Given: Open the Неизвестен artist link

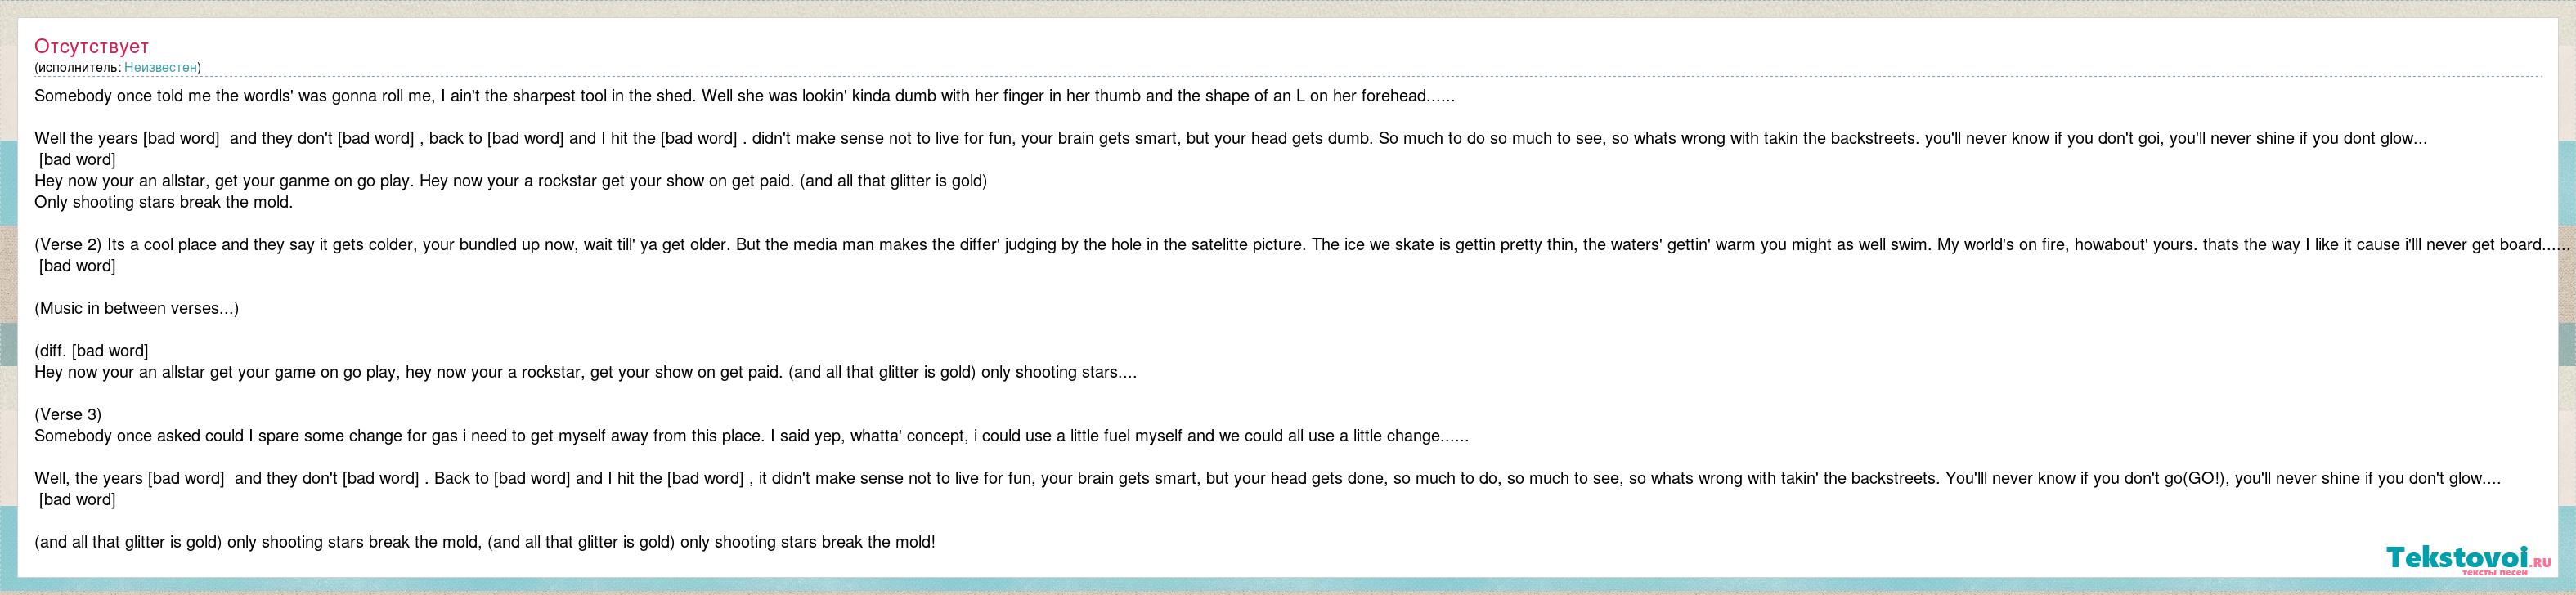Looking at the screenshot, I should pos(160,67).
